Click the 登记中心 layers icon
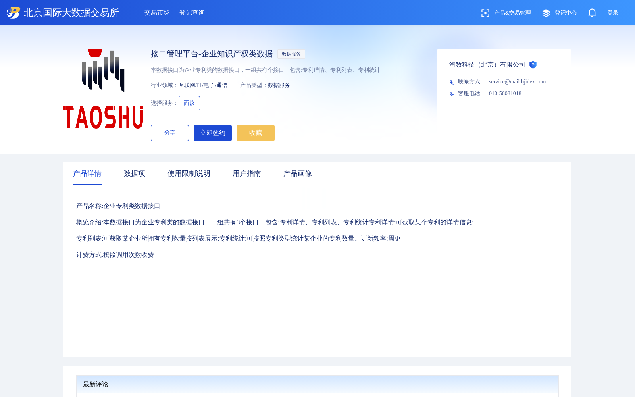 [546, 13]
